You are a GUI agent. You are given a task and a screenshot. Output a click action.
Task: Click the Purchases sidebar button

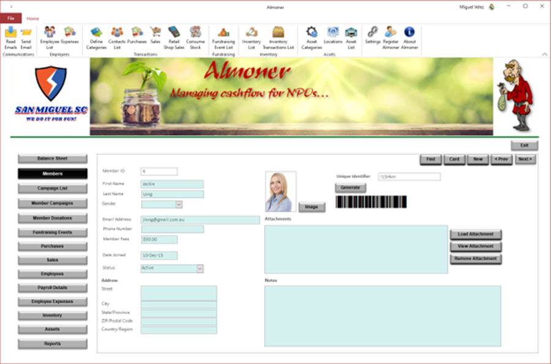53,247
